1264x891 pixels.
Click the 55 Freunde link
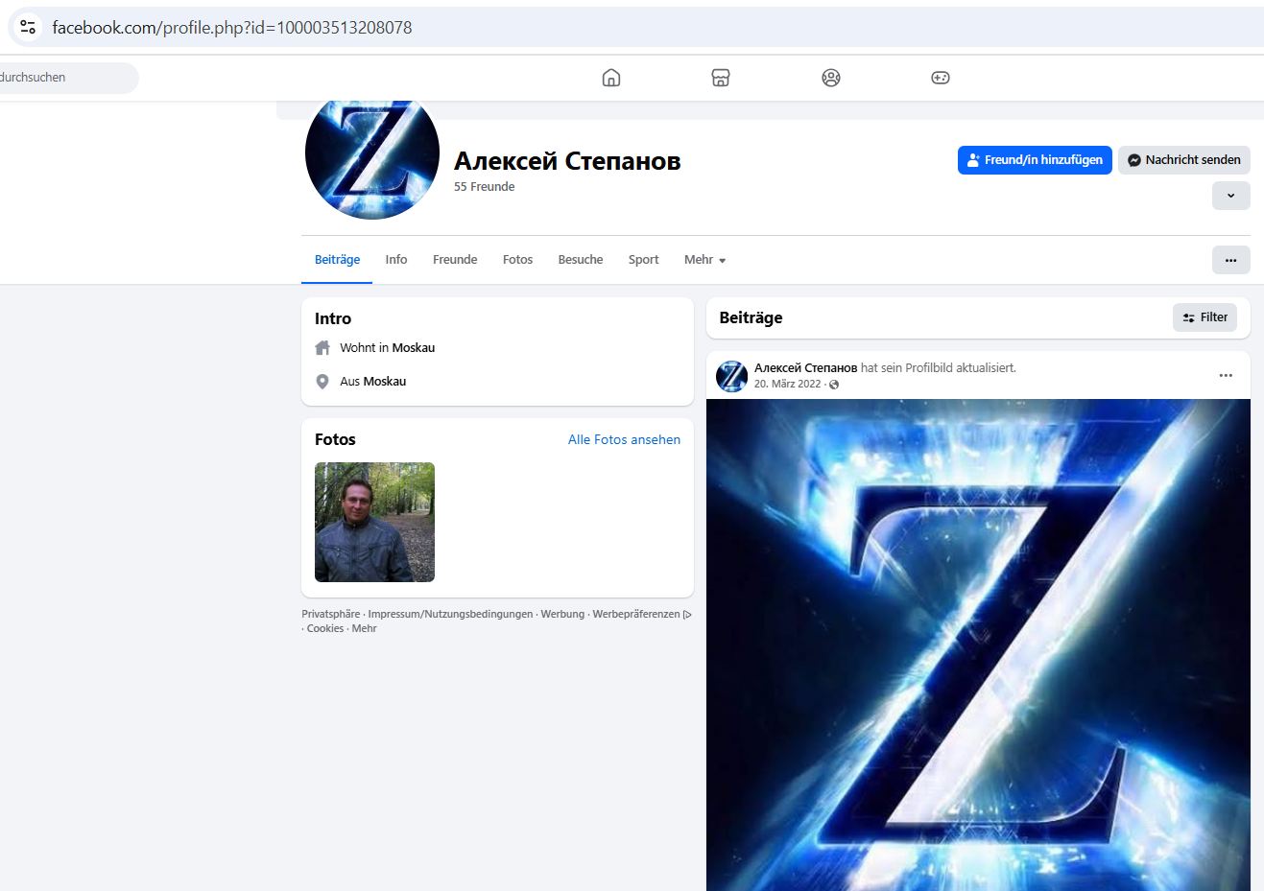[x=485, y=187]
